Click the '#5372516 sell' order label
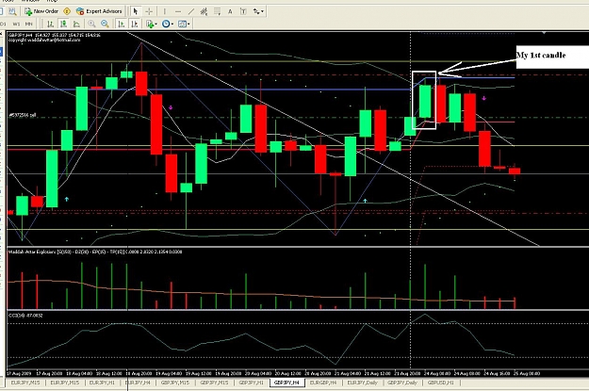The width and height of the screenshot is (589, 391). coord(23,115)
